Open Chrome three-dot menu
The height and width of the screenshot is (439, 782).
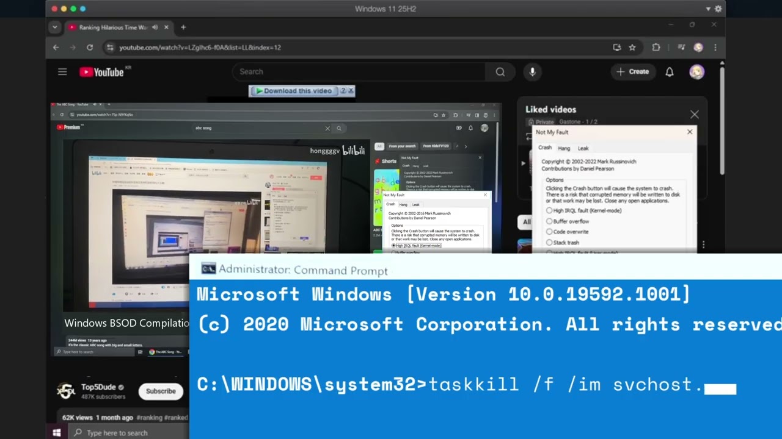tap(715, 48)
